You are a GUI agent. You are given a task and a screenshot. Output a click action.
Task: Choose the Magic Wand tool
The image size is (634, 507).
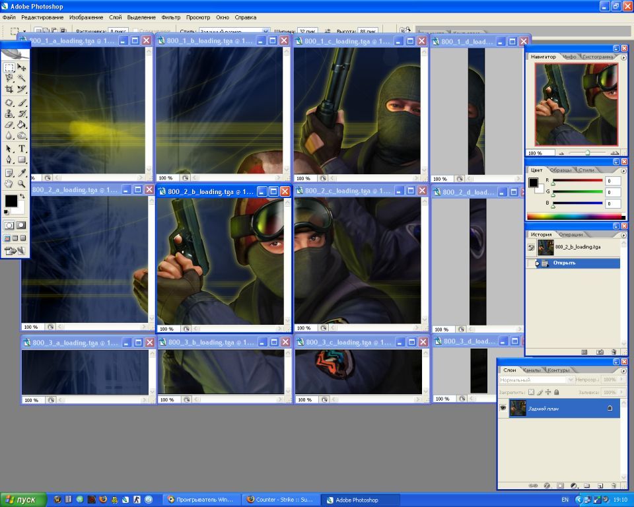coord(22,78)
